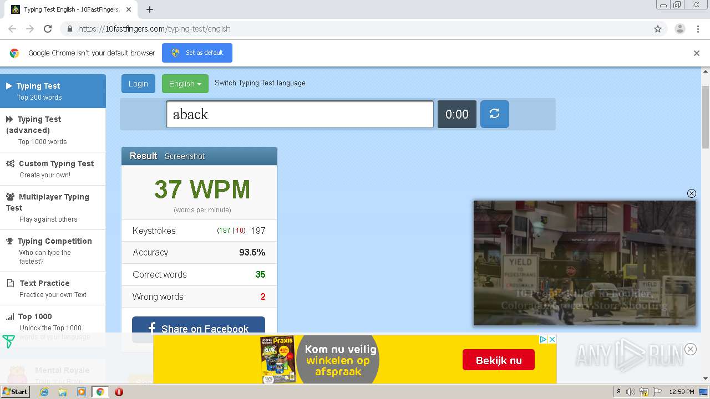Switch to Chrome in the taskbar
The width and height of the screenshot is (710, 399).
[x=100, y=392]
